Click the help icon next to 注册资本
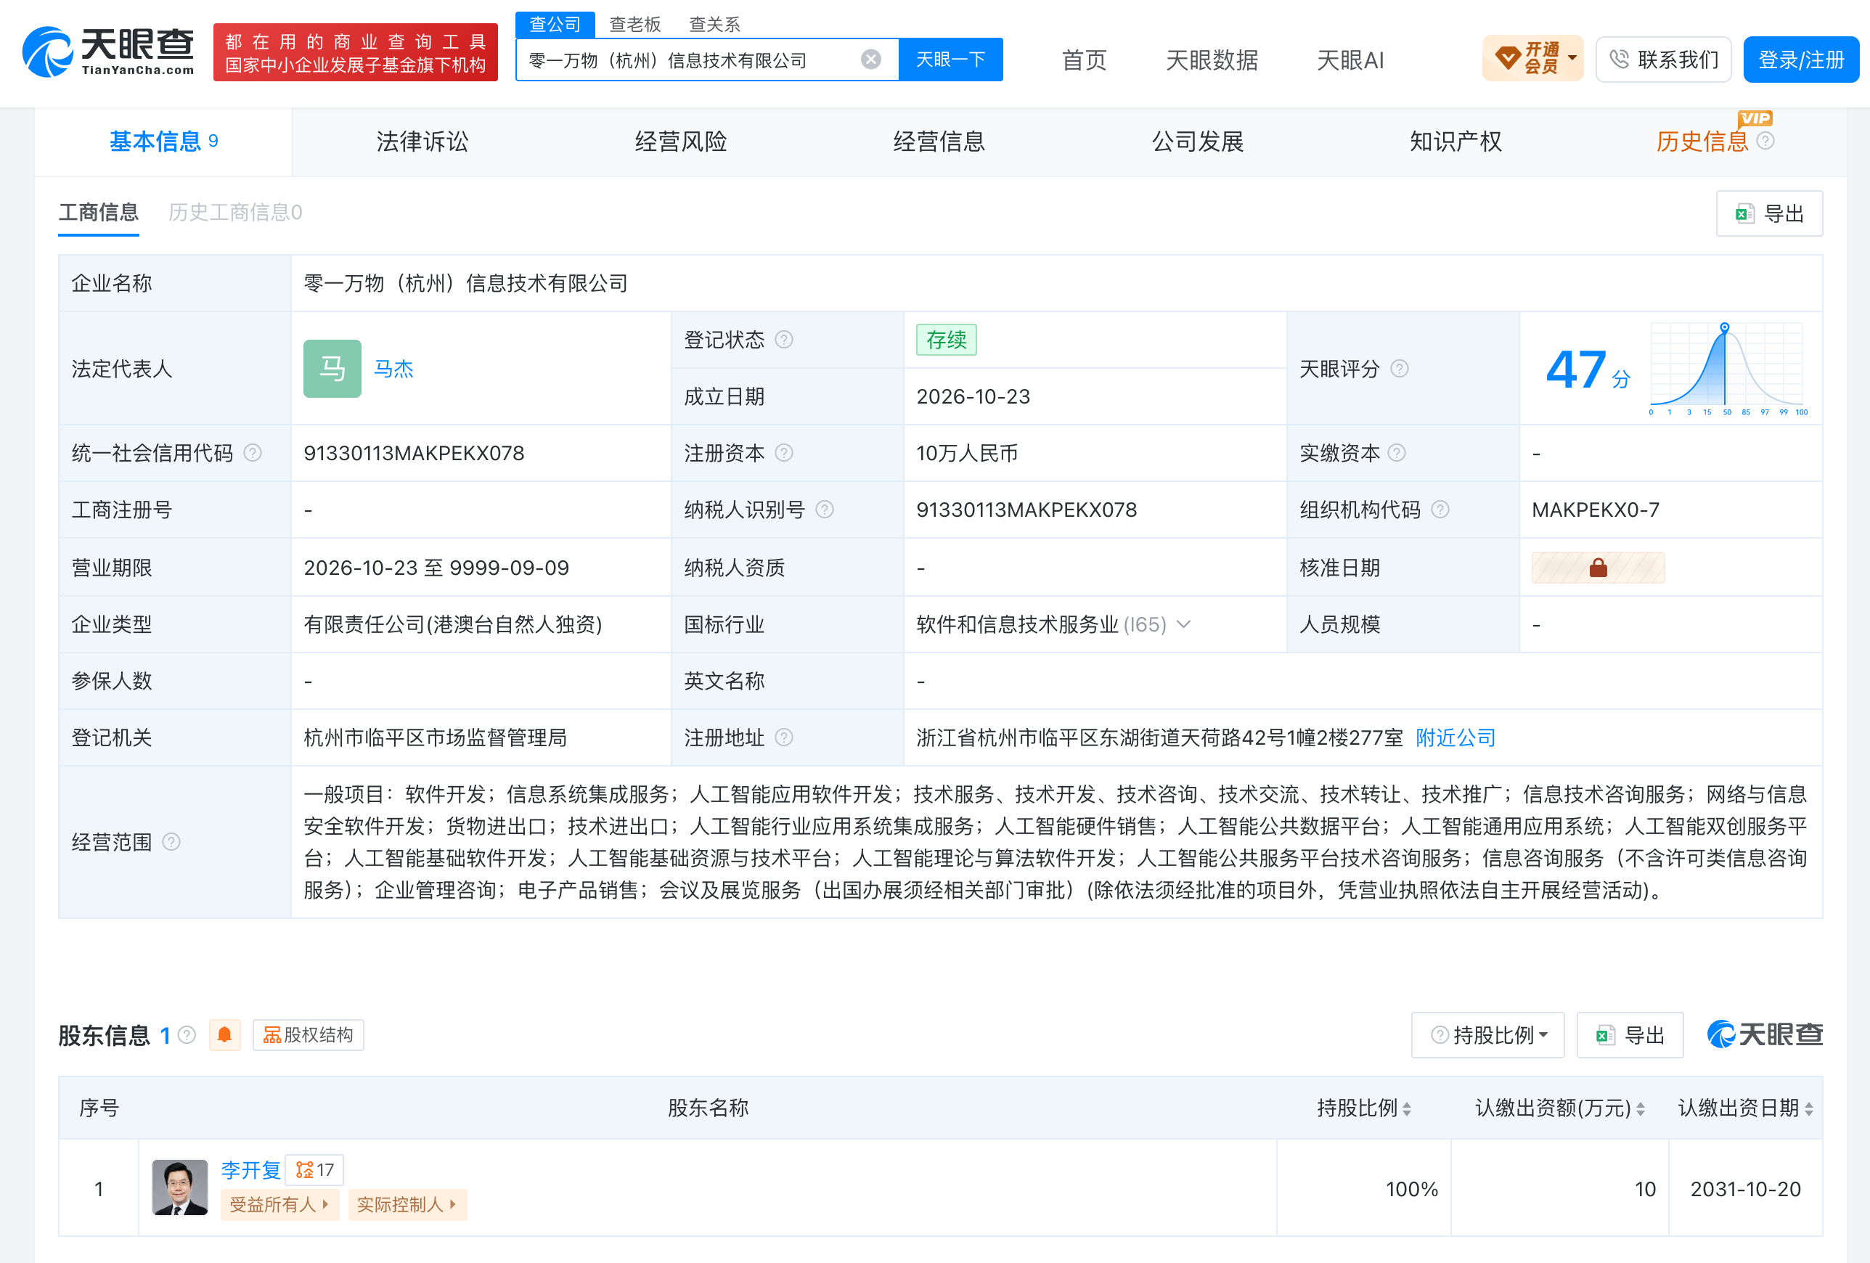This screenshot has height=1263, width=1870. tap(784, 453)
